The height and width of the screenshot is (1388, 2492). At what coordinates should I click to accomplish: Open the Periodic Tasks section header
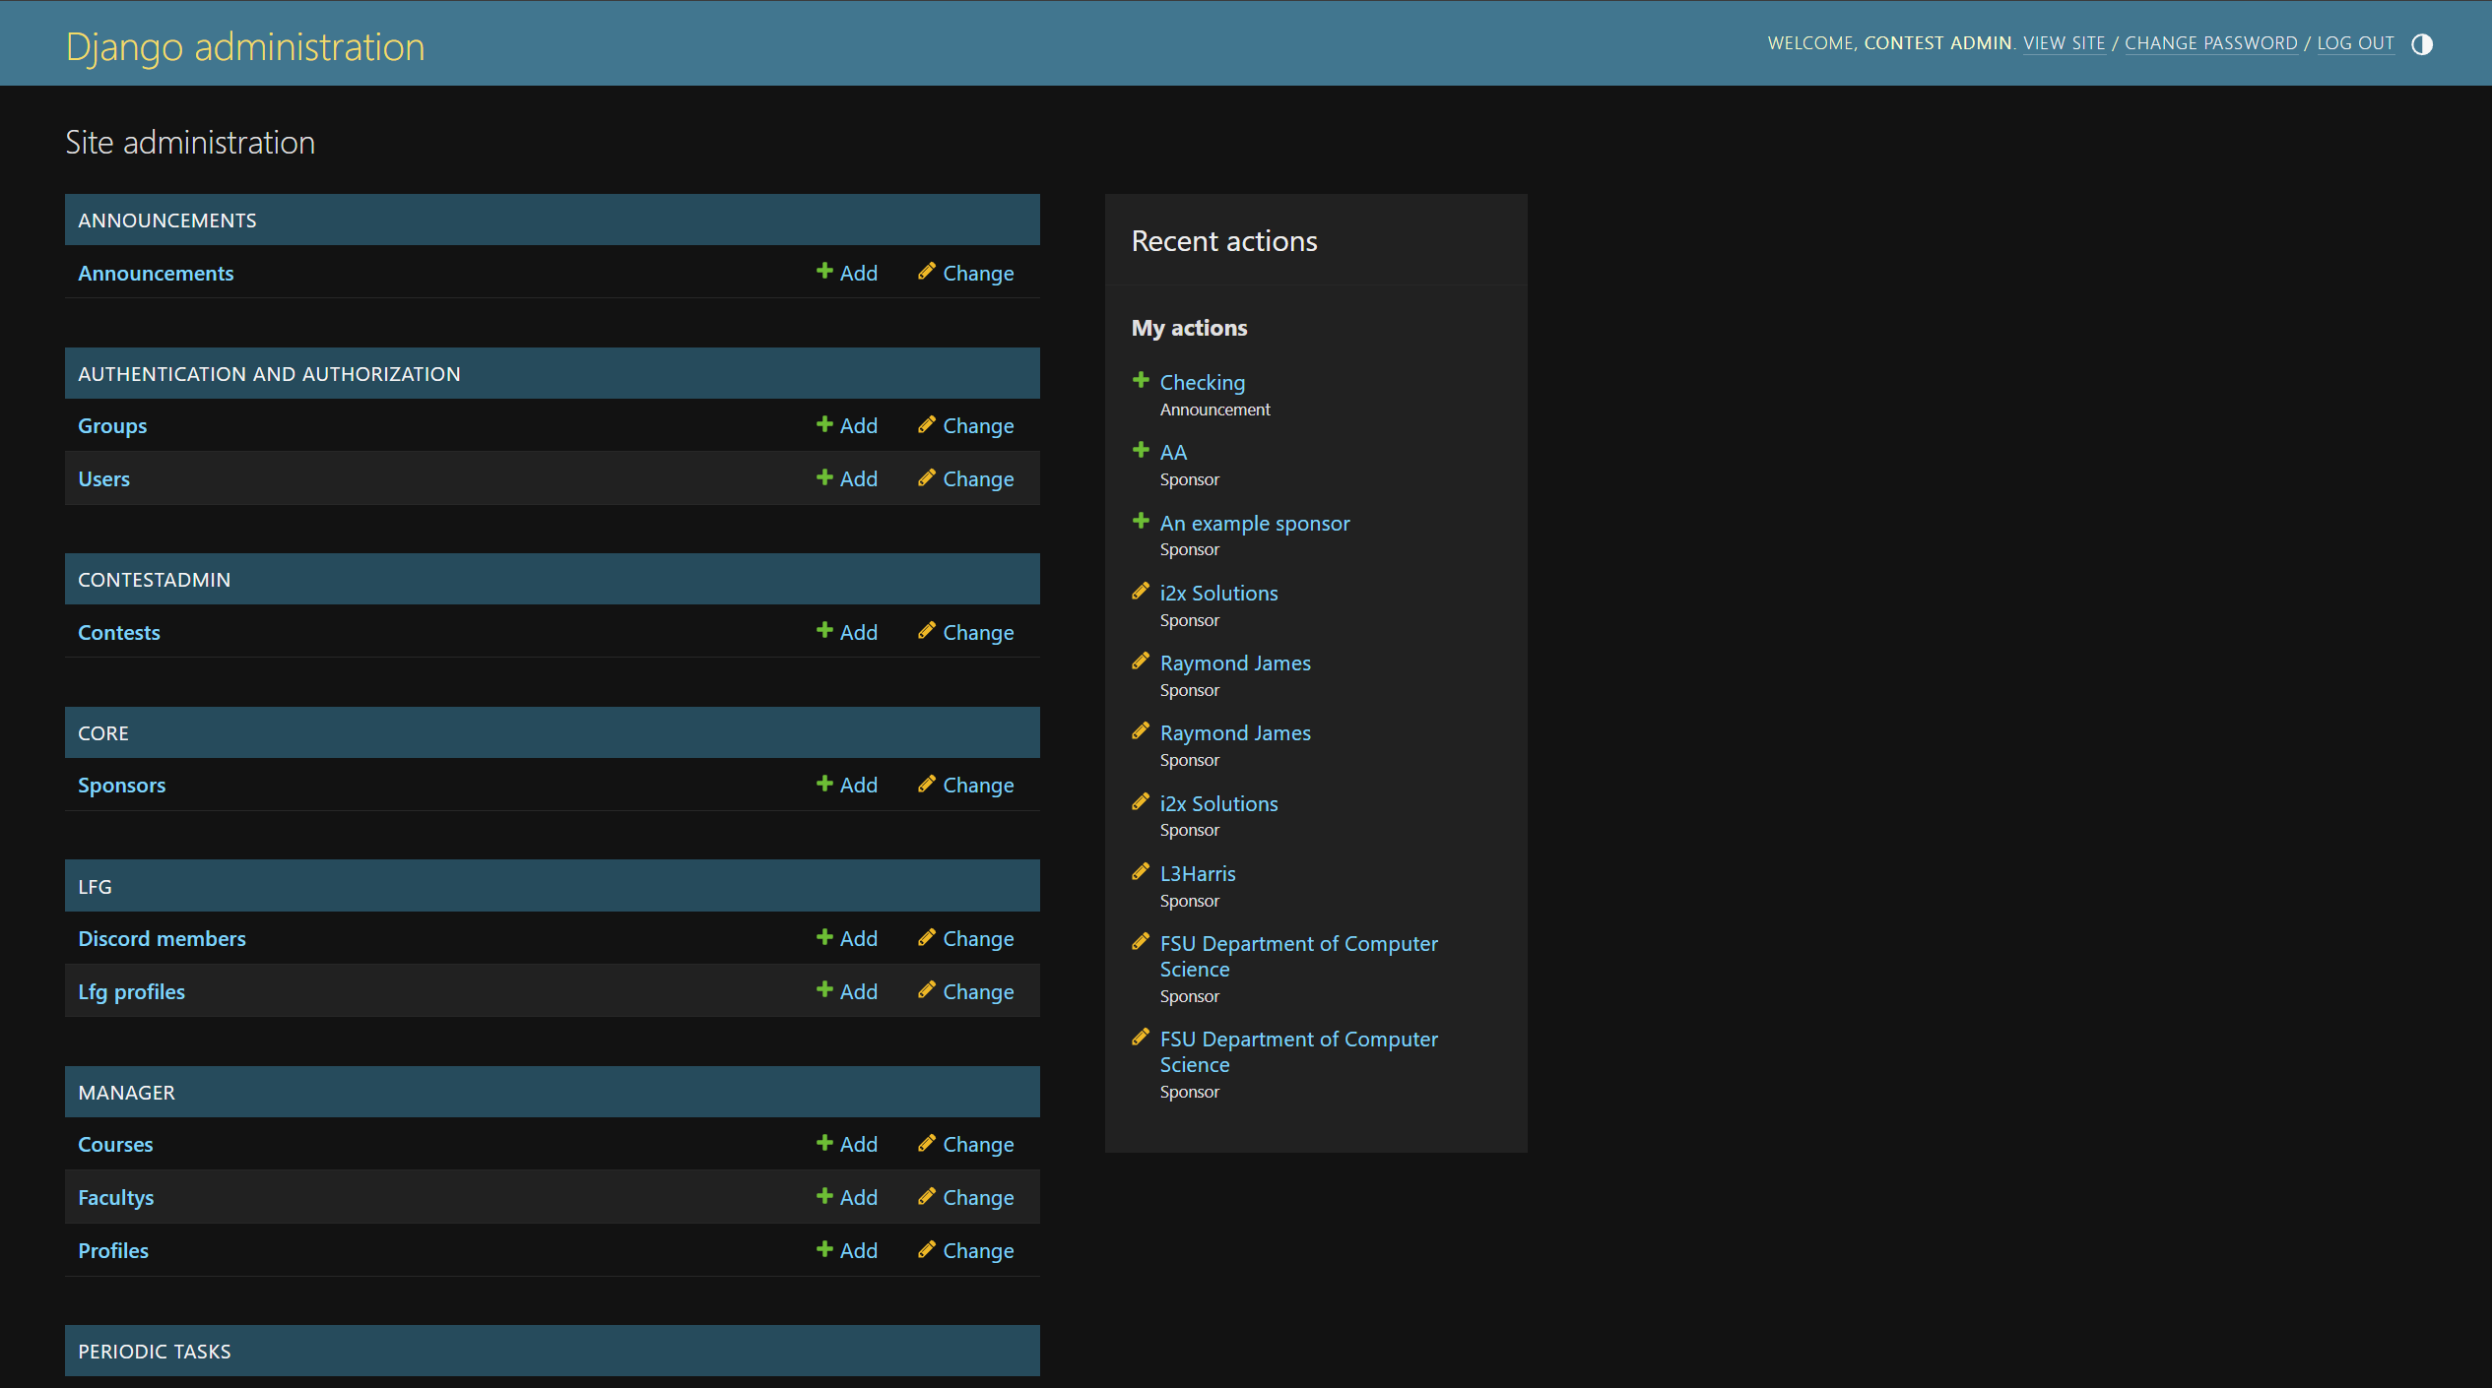pyautogui.click(x=154, y=1352)
